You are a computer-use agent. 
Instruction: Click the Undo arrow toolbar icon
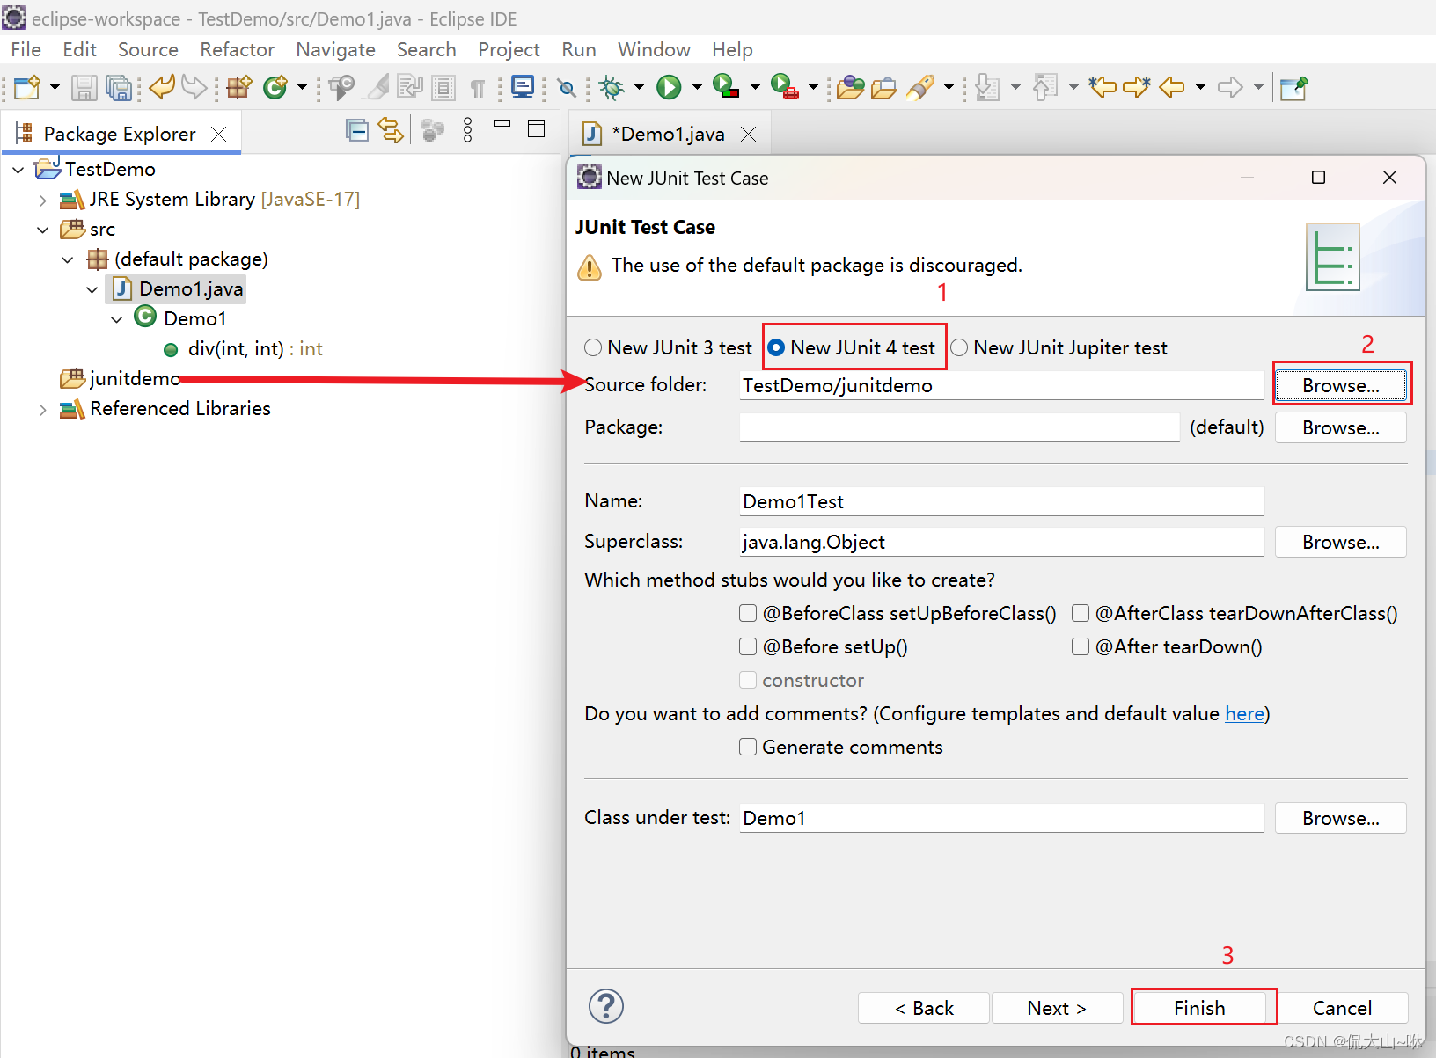[162, 86]
